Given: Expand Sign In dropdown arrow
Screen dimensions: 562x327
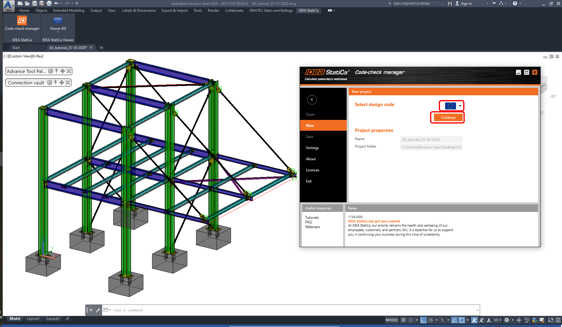Looking at the screenshot, I should click(487, 3).
